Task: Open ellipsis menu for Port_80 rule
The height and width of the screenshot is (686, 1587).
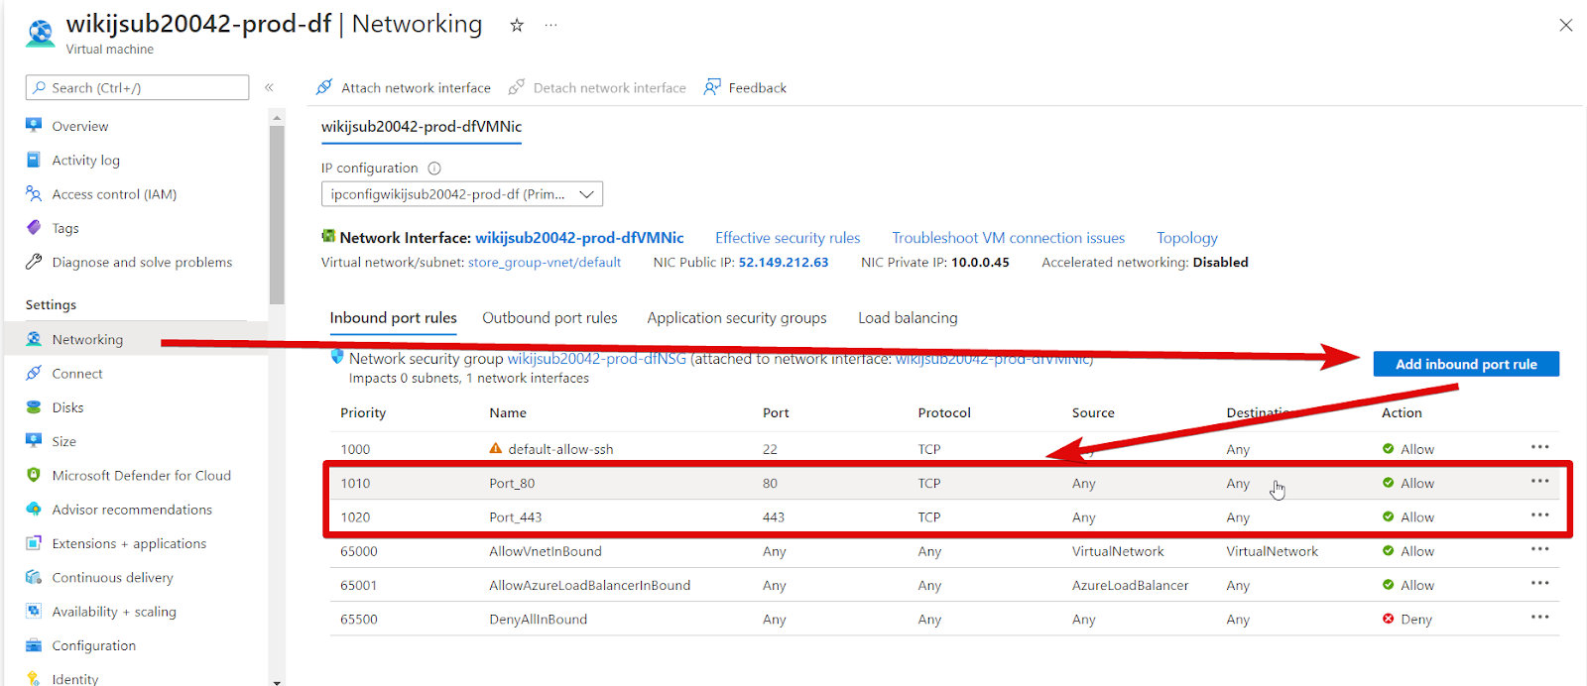Action: pyautogui.click(x=1539, y=482)
